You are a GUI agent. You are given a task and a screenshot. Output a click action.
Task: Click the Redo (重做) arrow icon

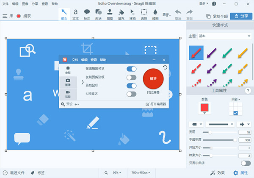point(189,12)
